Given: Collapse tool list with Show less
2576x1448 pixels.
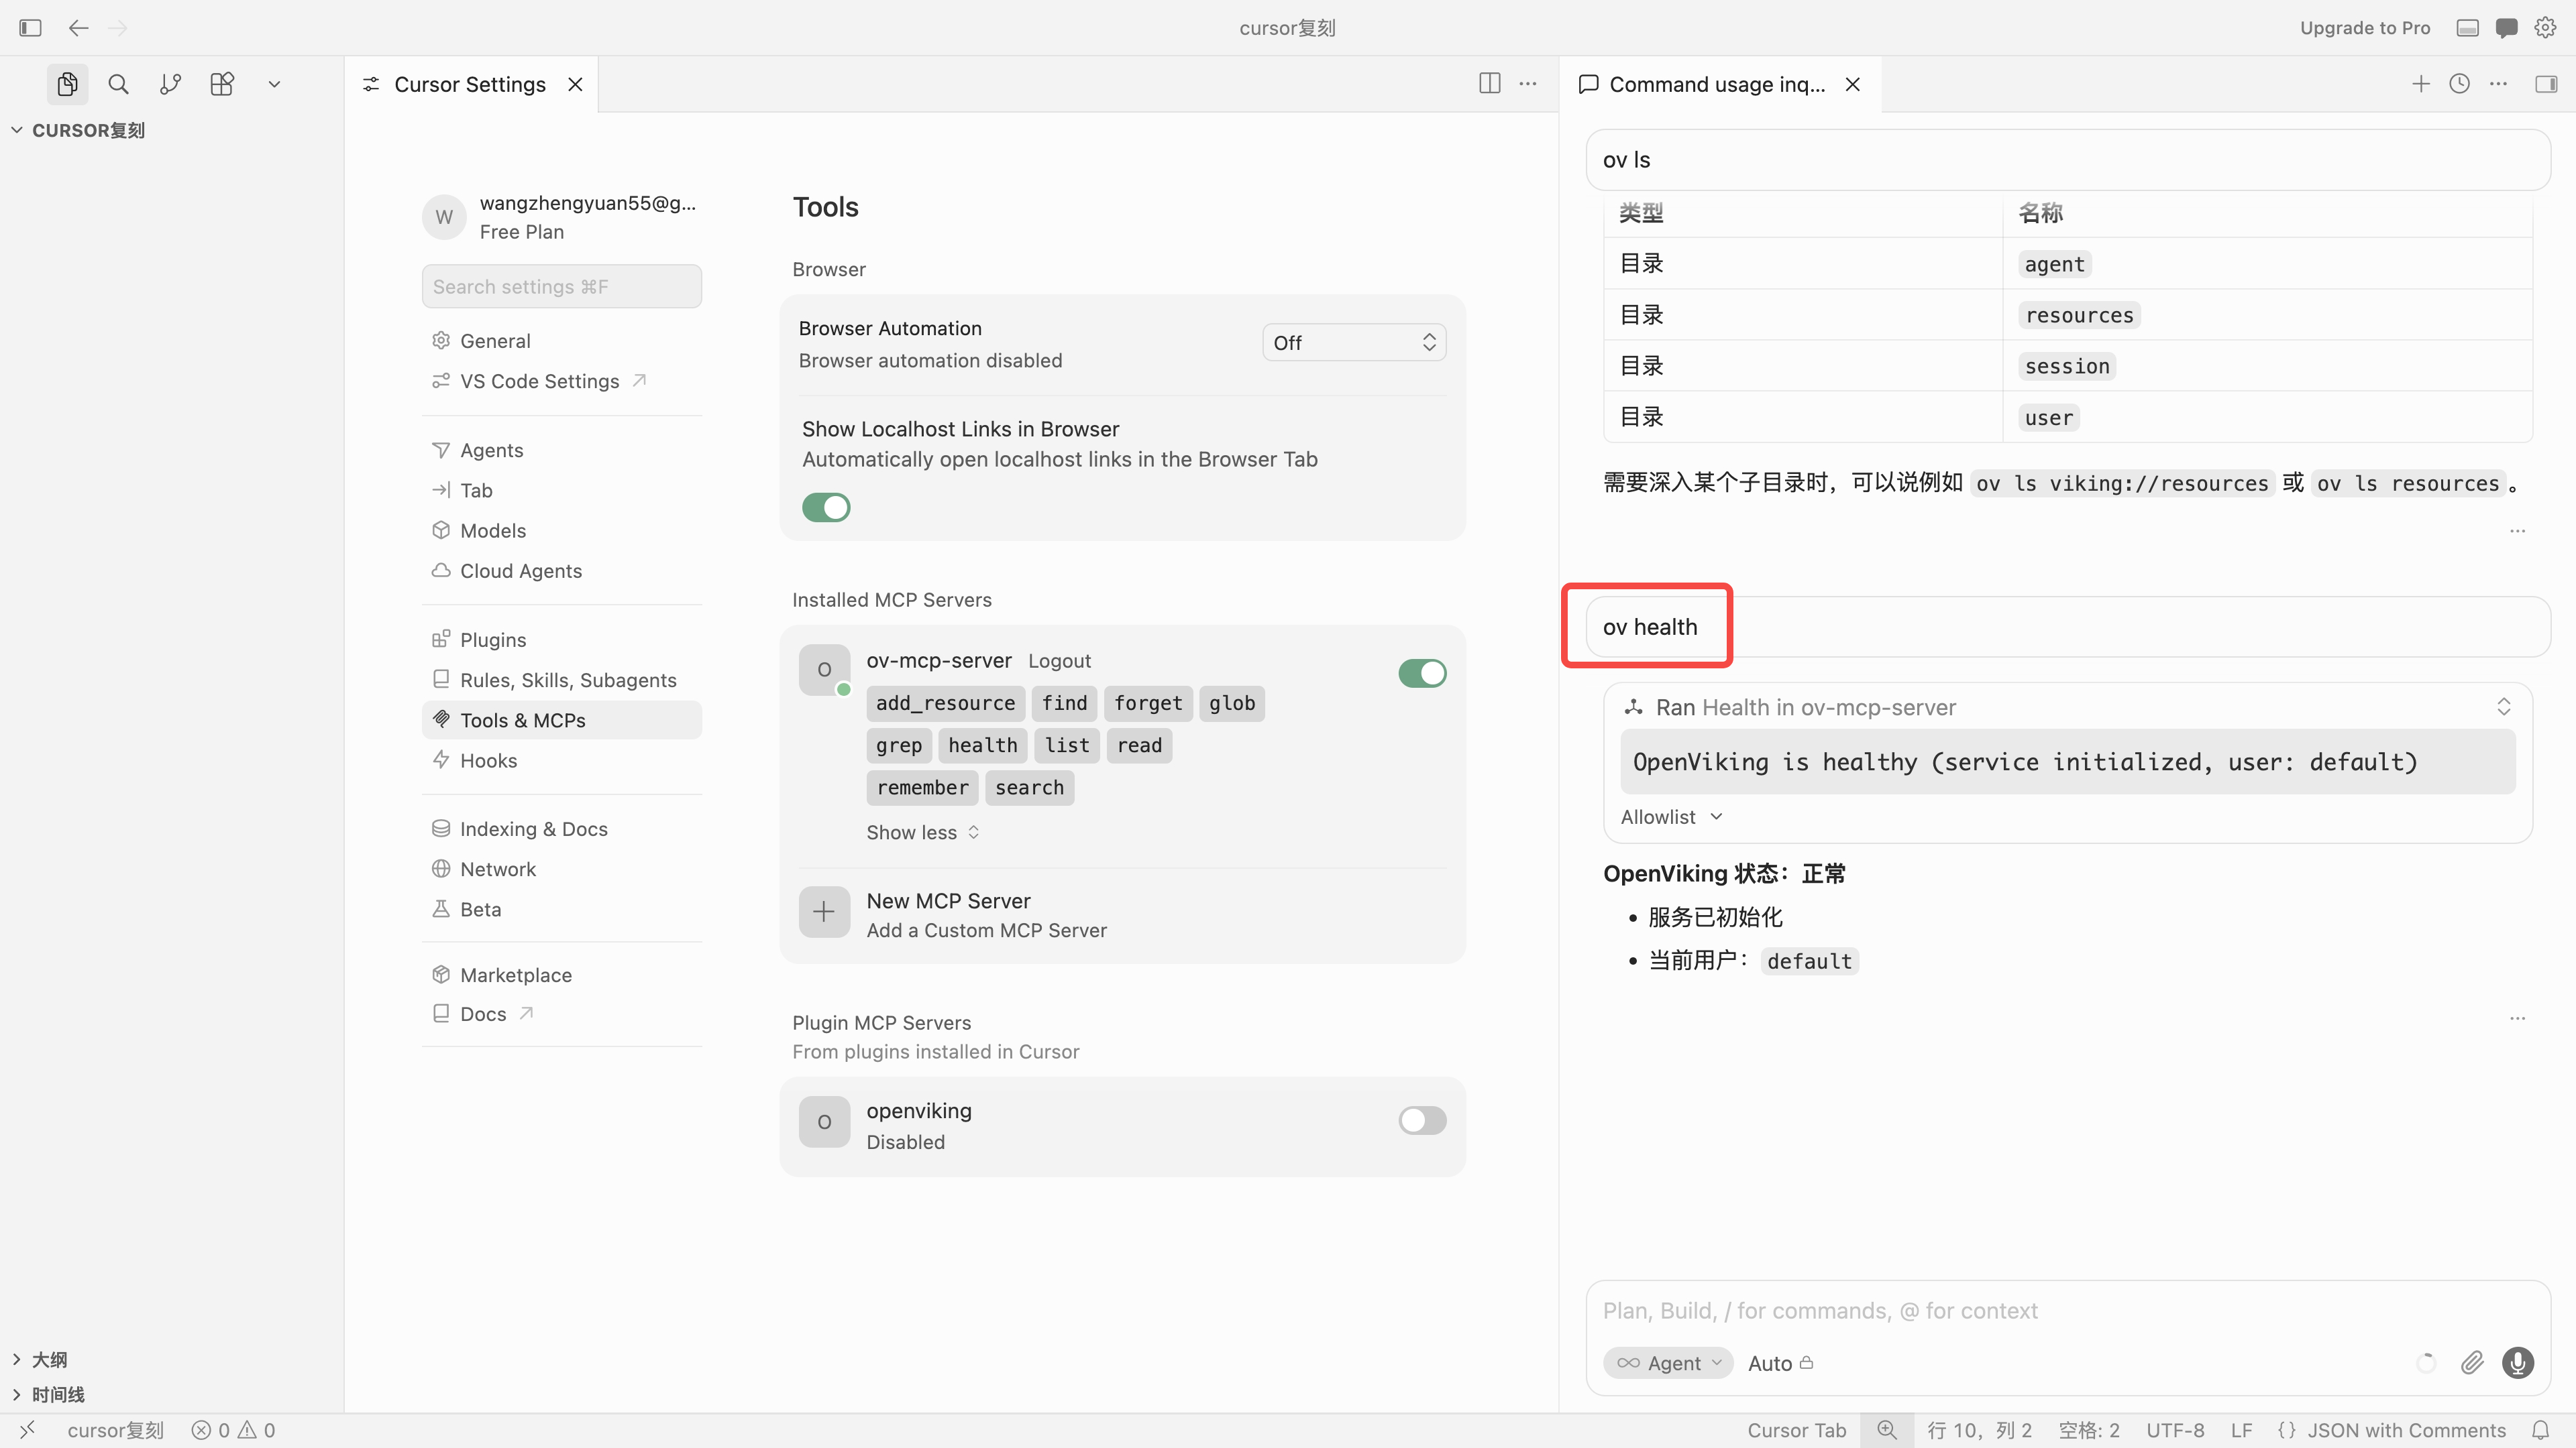Looking at the screenshot, I should pyautogui.click(x=922, y=833).
